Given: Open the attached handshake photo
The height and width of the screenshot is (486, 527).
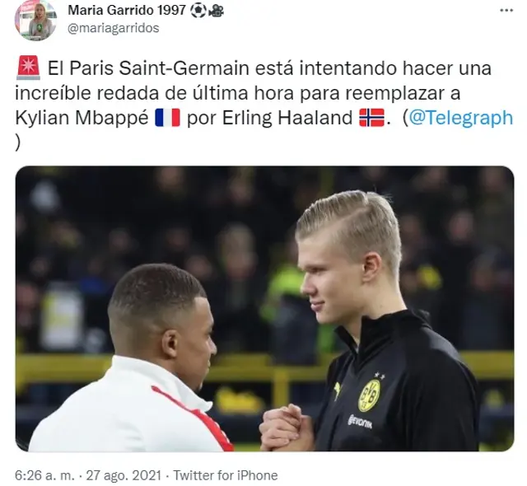Looking at the screenshot, I should click(264, 309).
